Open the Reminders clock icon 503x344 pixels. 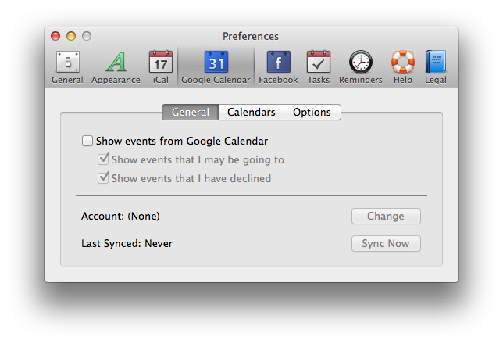[360, 63]
